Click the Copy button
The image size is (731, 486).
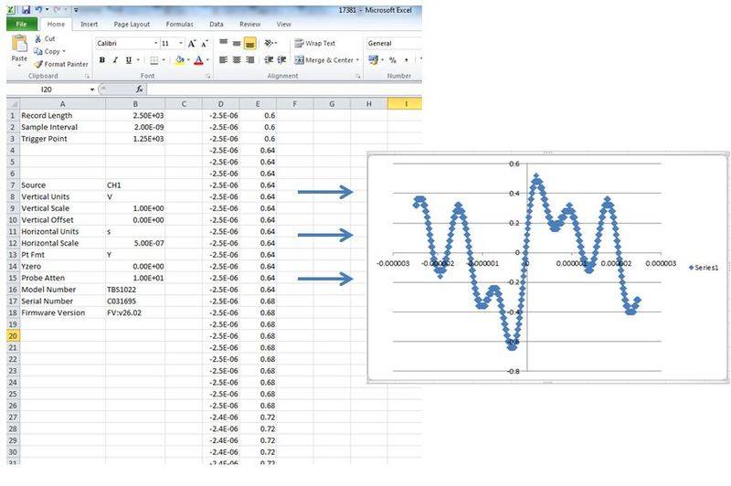(x=48, y=51)
